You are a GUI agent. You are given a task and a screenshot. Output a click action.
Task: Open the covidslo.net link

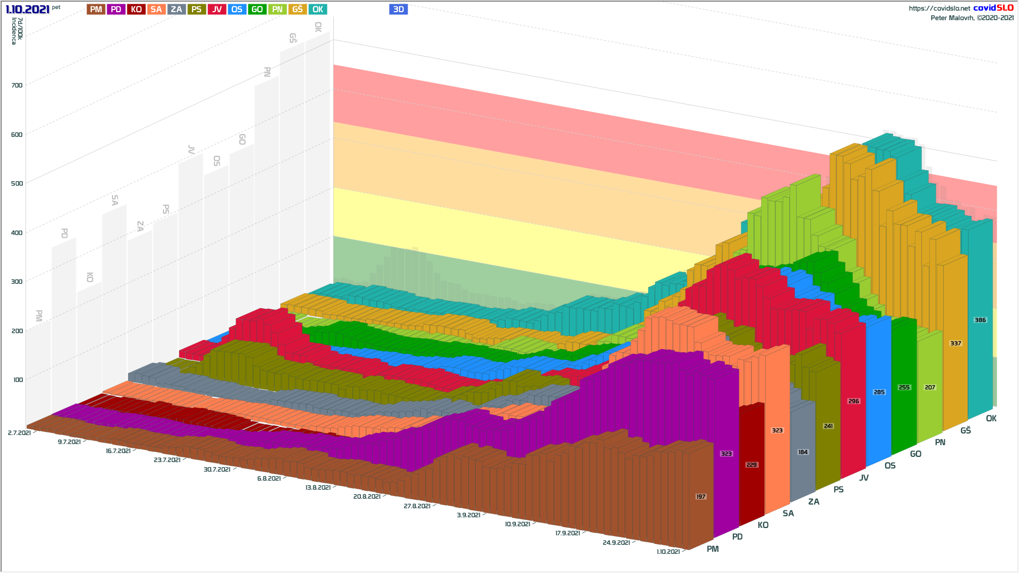click(939, 8)
